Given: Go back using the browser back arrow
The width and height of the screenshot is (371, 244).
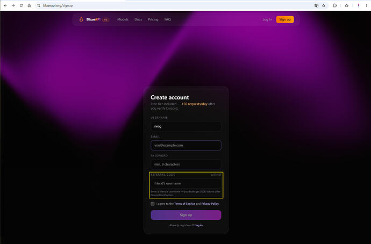Looking at the screenshot, I should [5, 5].
